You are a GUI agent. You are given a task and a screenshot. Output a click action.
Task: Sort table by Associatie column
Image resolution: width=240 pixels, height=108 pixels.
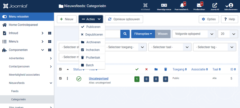[x=199, y=69]
